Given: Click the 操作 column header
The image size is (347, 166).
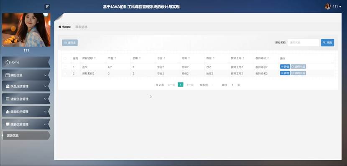Looking at the screenshot, I should click(x=283, y=59).
